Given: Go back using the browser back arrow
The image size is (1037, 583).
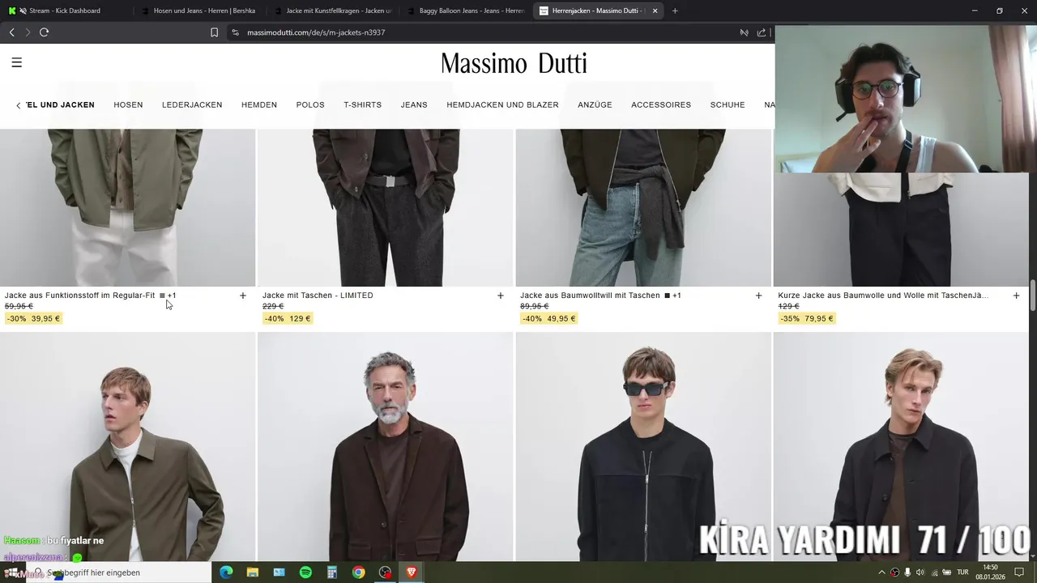Looking at the screenshot, I should (11, 32).
